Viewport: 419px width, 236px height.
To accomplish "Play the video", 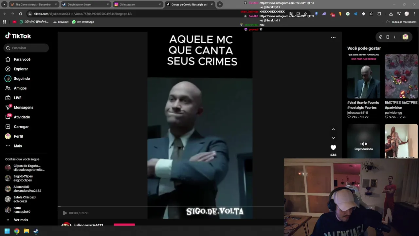I will pos(65,213).
